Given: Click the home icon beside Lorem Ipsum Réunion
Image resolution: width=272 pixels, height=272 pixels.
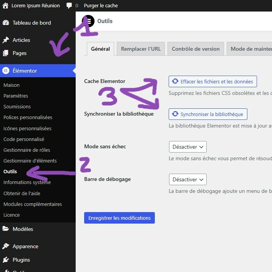Looking at the screenshot, I should [5, 5].
